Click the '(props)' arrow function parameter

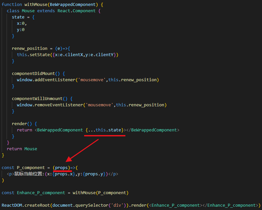click(x=61, y=168)
